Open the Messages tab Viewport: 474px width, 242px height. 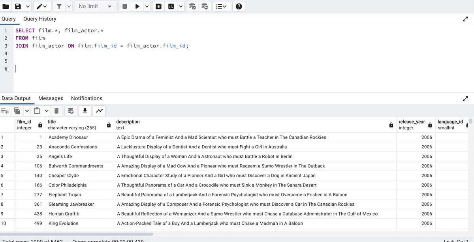(51, 98)
